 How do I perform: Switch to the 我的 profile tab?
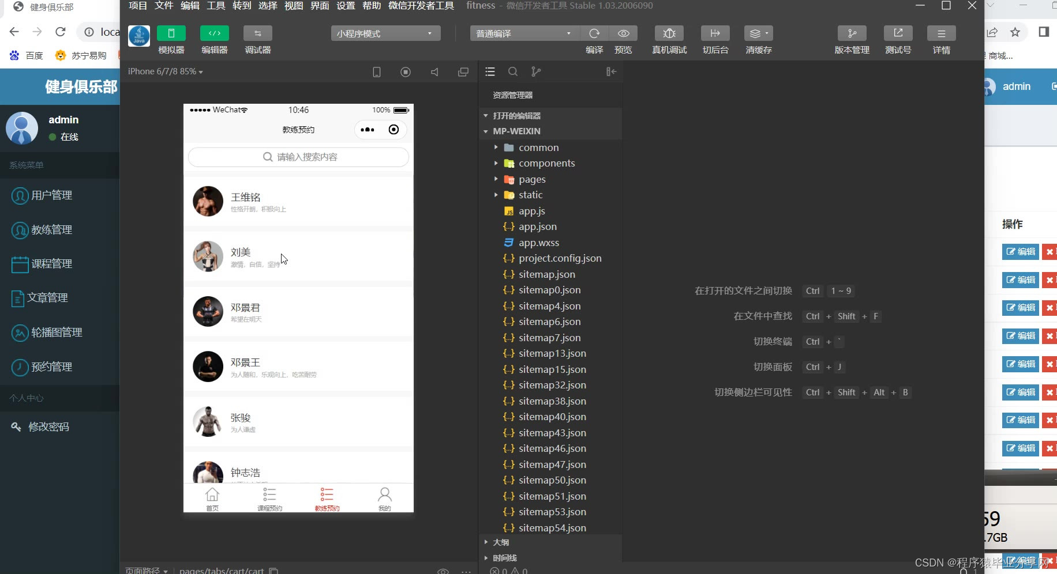(385, 499)
